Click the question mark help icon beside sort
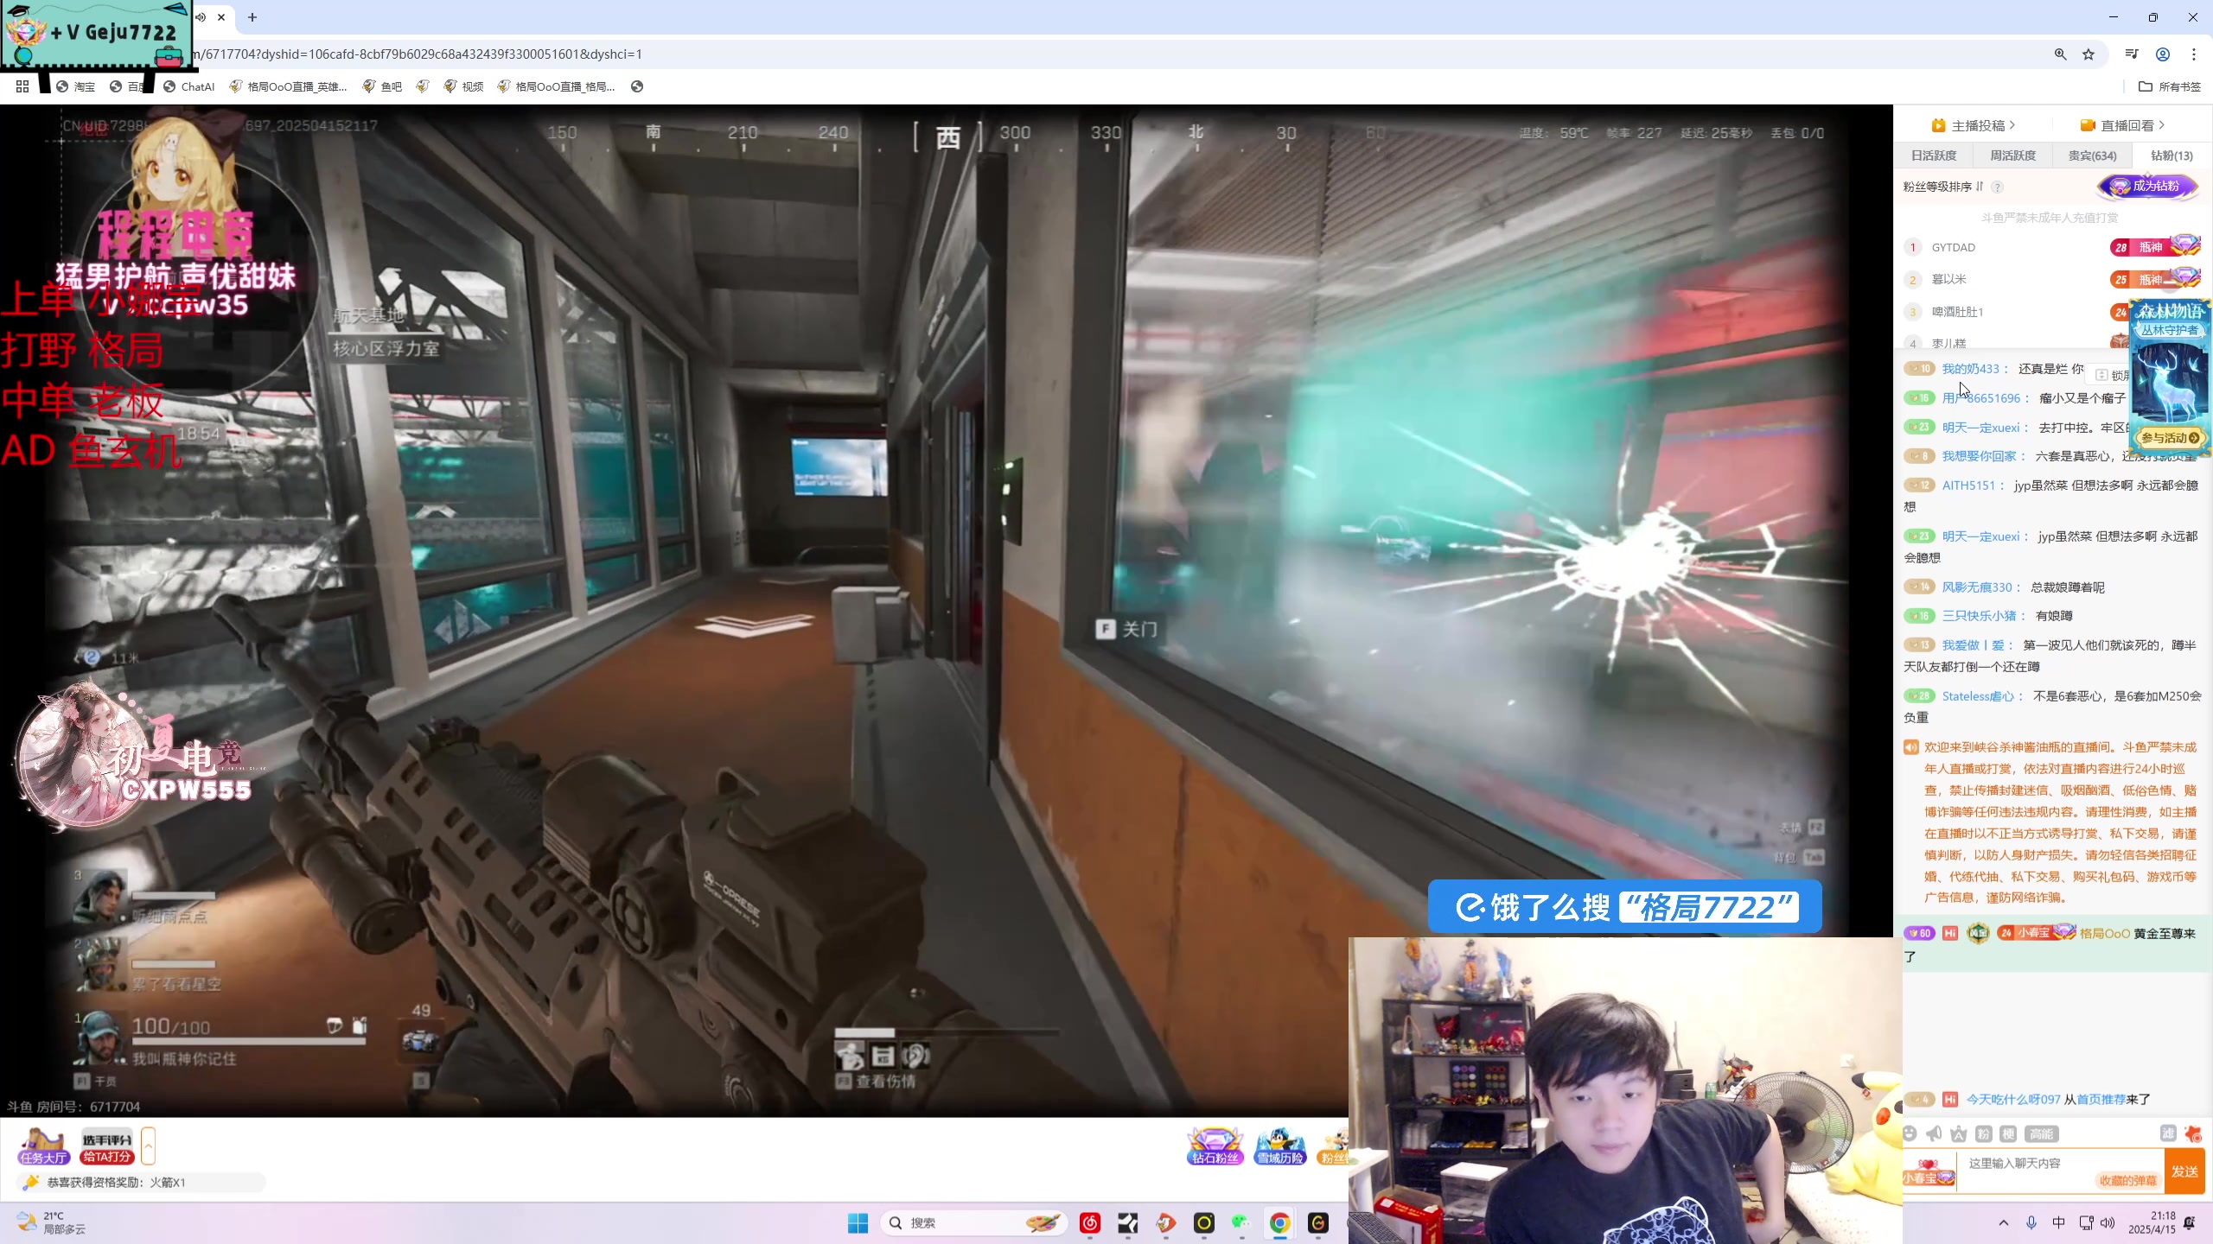The image size is (2213, 1244). tap(1997, 187)
